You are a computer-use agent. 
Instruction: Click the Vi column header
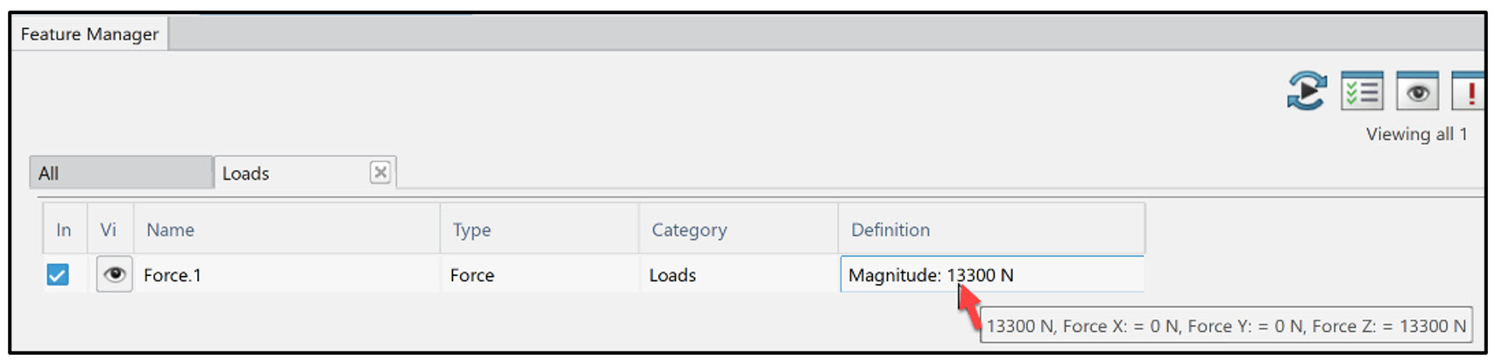click(109, 230)
